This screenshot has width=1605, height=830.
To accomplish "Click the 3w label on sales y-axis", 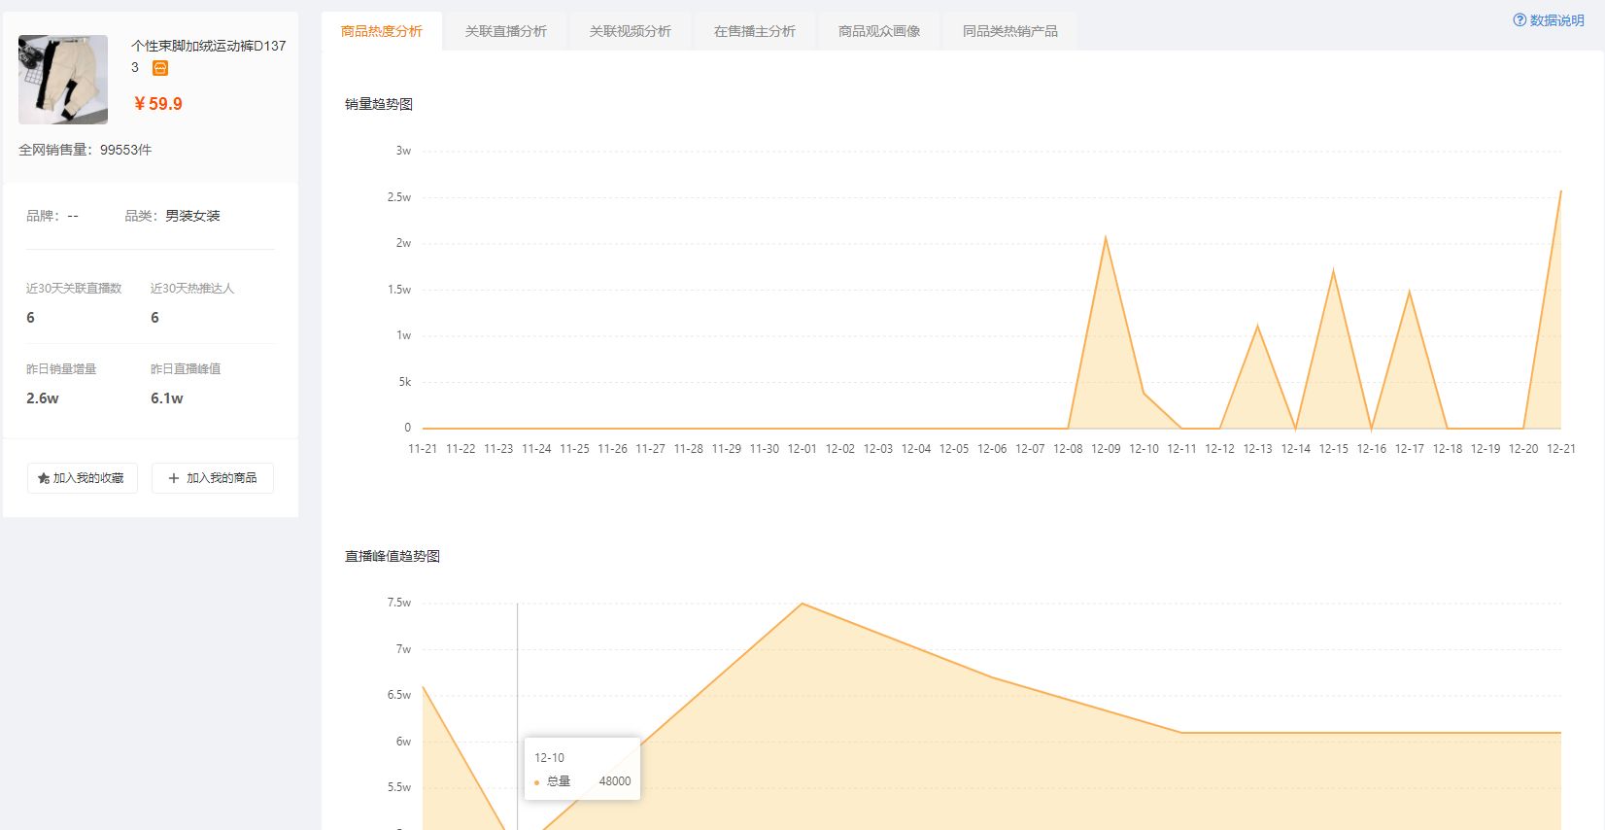I will point(403,151).
